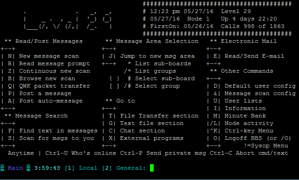Select Default user config

point(260,86)
